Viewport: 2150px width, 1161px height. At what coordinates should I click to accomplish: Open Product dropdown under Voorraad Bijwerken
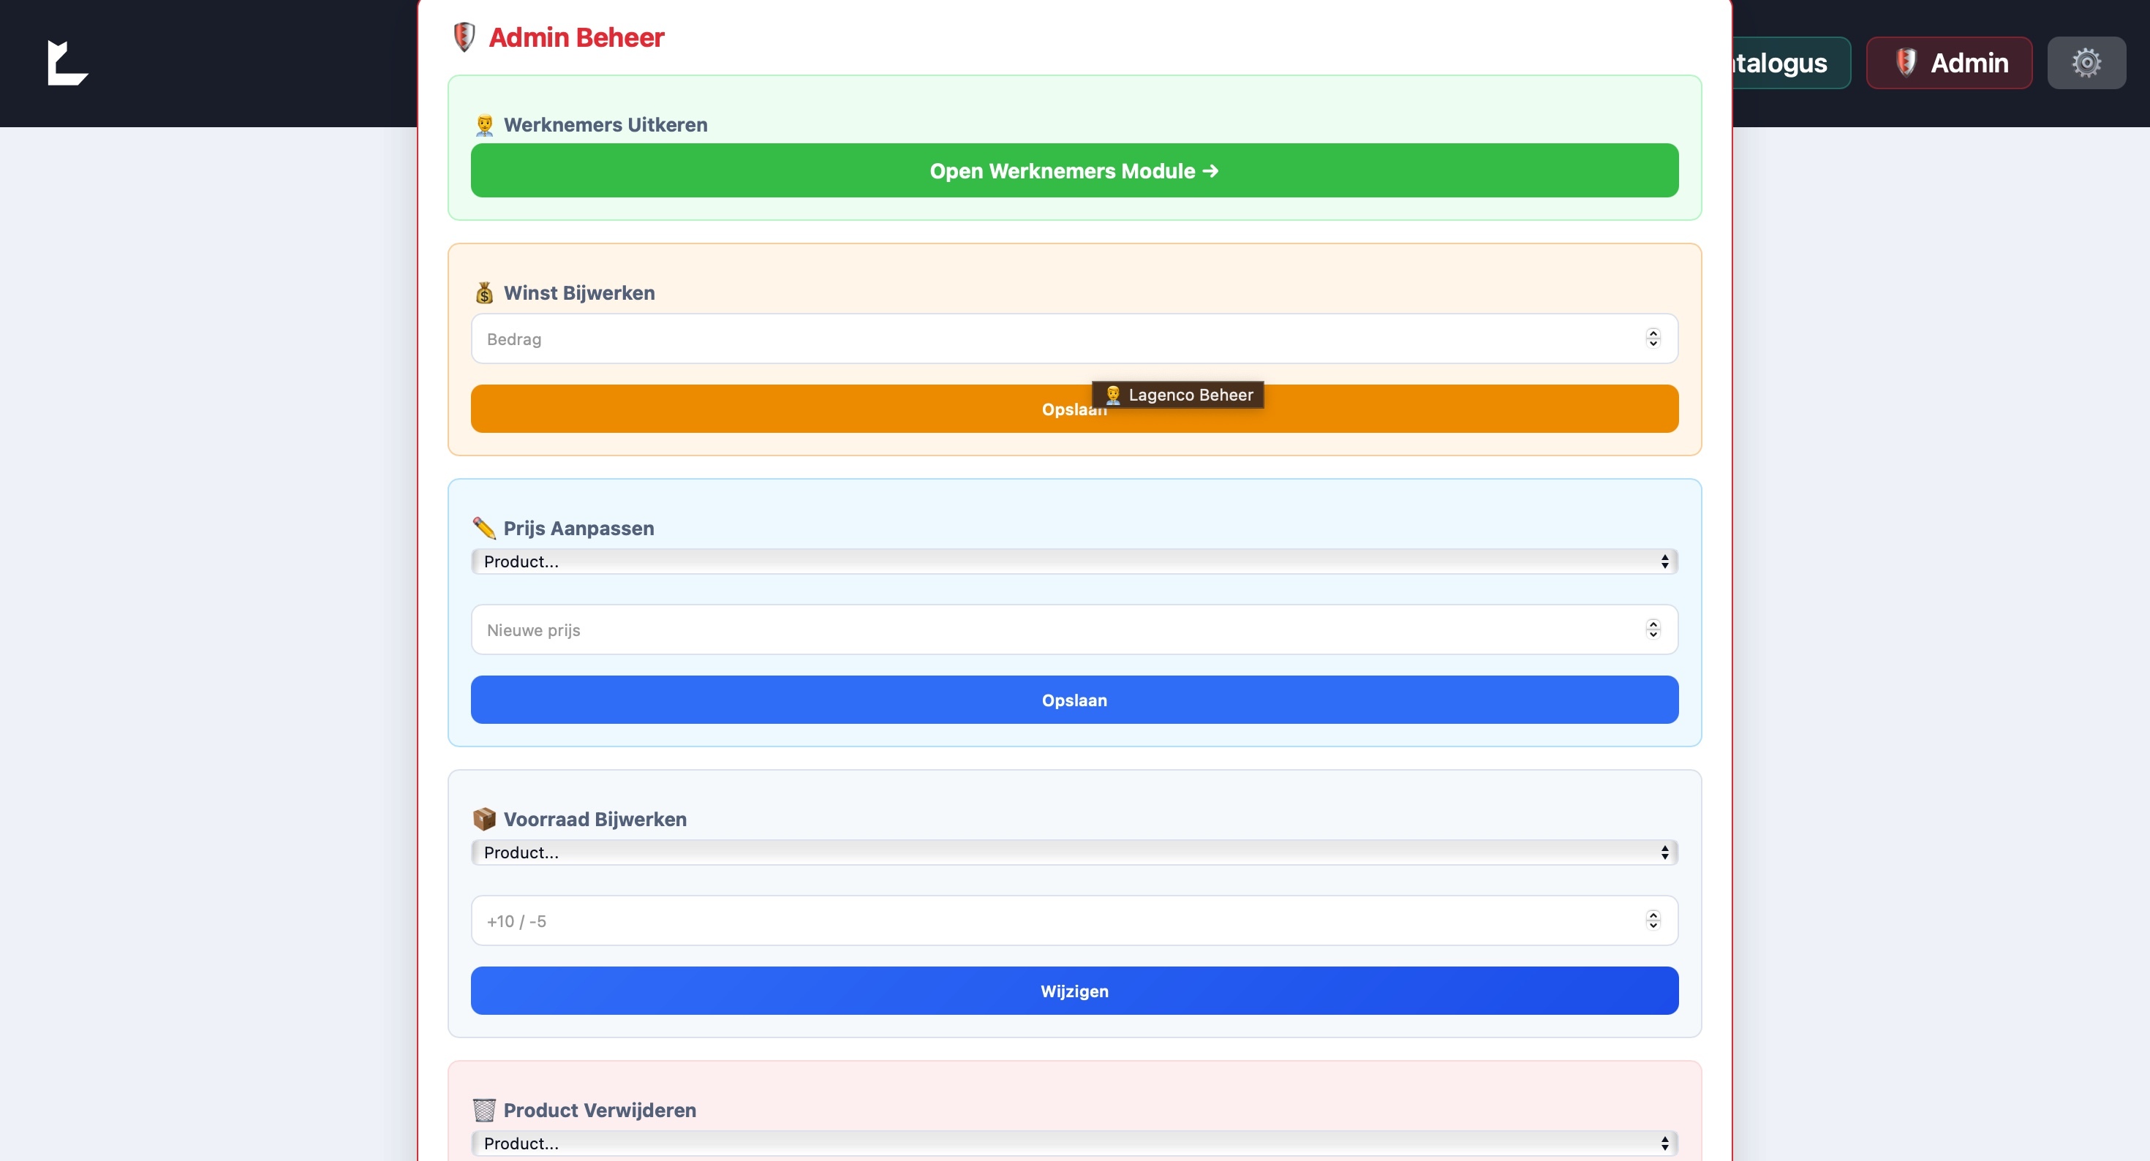click(1074, 852)
